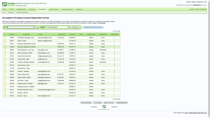
Task: Open the Comunicaciones tab
Action: click(x=67, y=10)
